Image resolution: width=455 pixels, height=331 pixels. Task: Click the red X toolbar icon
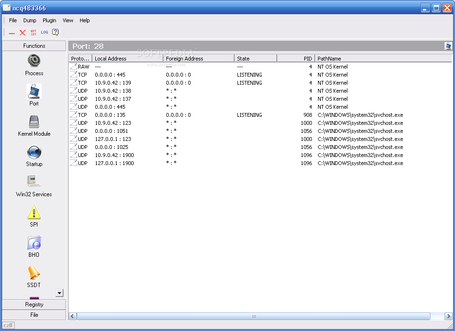tap(23, 33)
